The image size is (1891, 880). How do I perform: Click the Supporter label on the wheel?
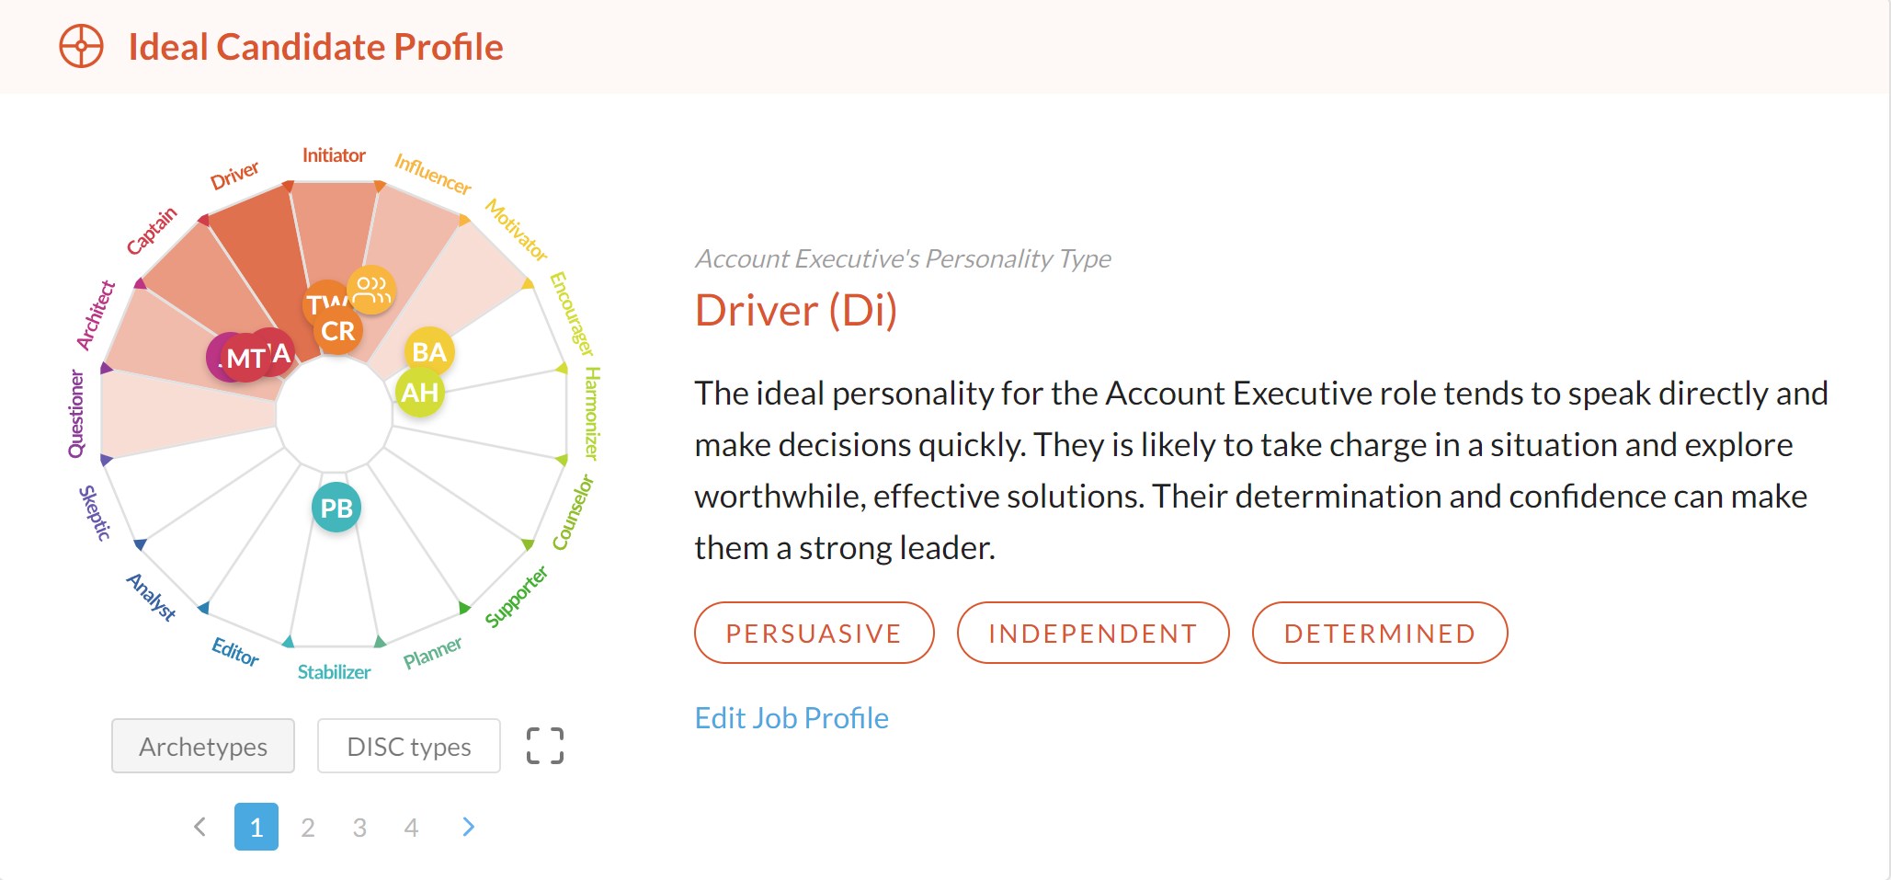516,598
